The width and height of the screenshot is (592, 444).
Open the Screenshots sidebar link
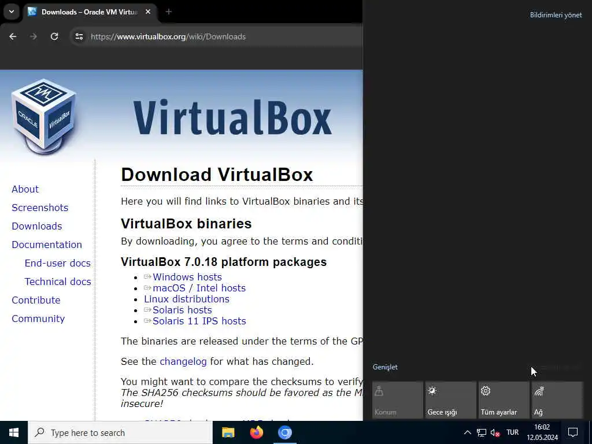40,208
